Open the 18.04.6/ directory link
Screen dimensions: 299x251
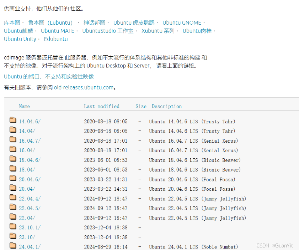(30, 160)
